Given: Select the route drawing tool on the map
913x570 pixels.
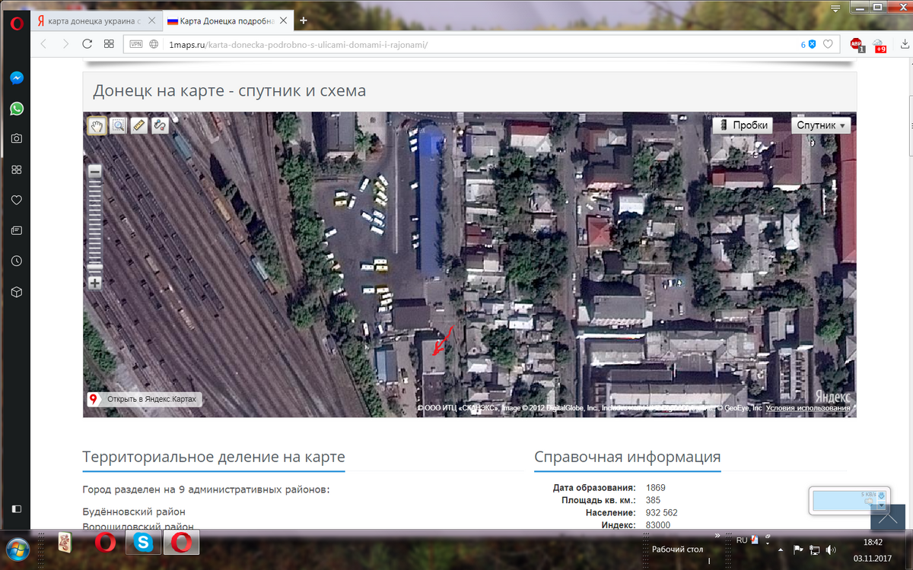Looking at the screenshot, I should tap(160, 125).
